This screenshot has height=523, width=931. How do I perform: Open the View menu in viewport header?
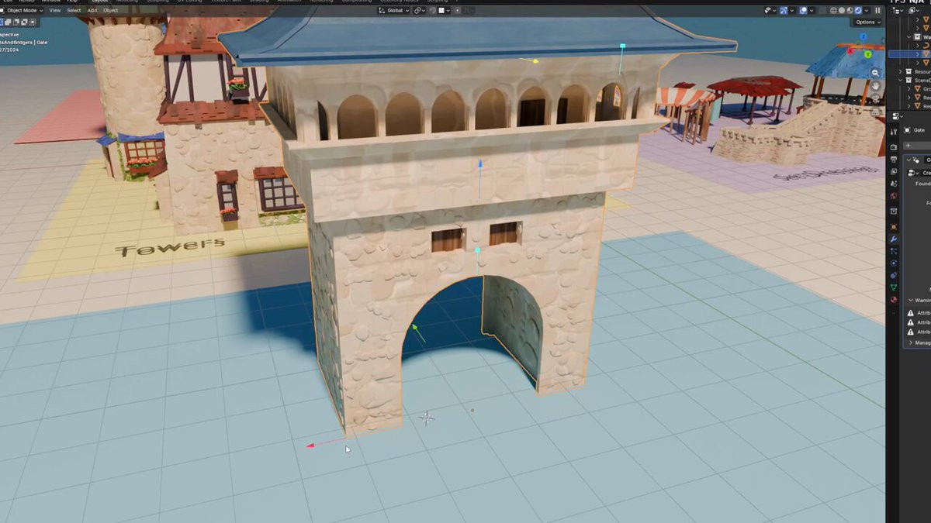(x=55, y=10)
